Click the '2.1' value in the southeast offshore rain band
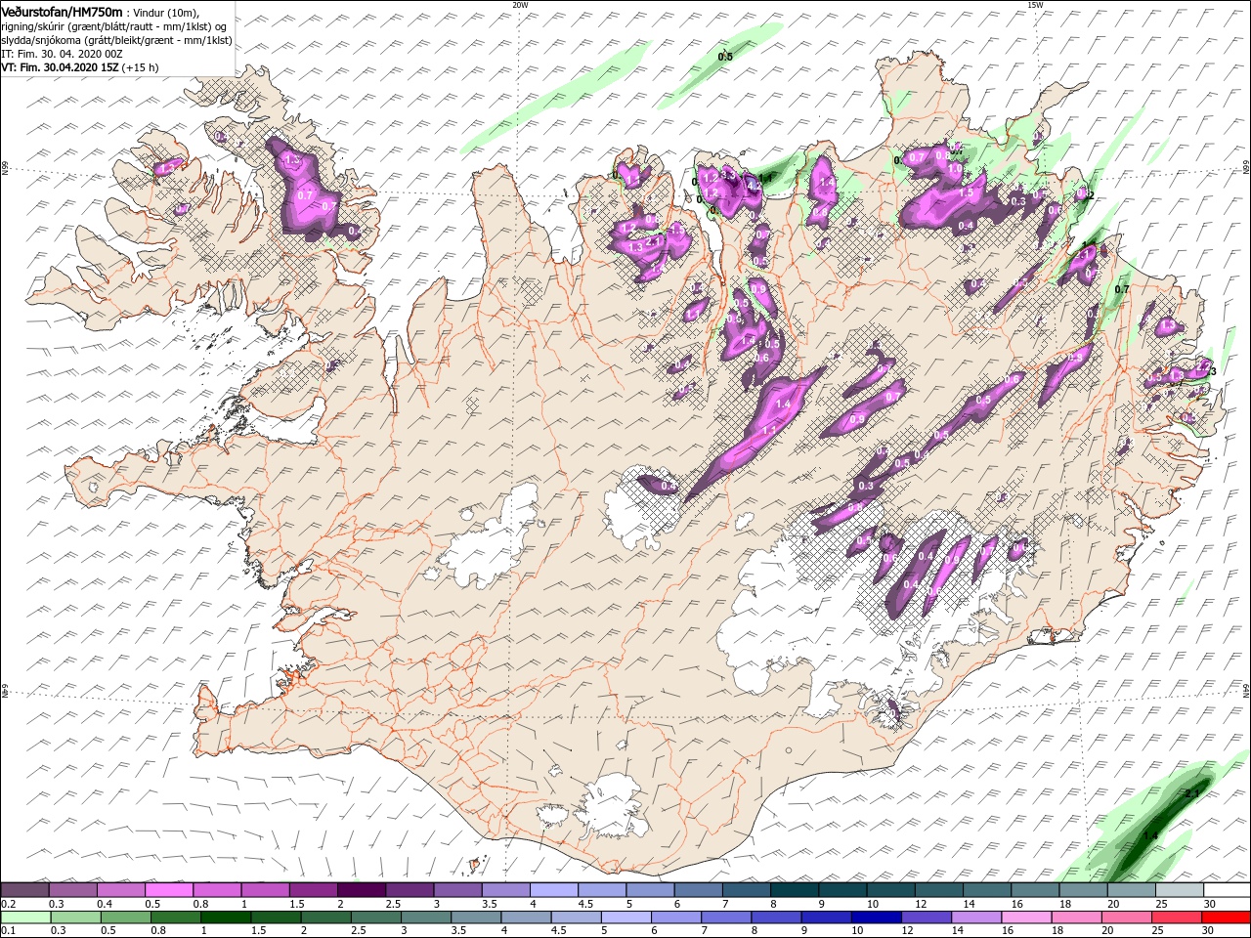Viewport: 1251px width, 938px height. coord(1191,794)
